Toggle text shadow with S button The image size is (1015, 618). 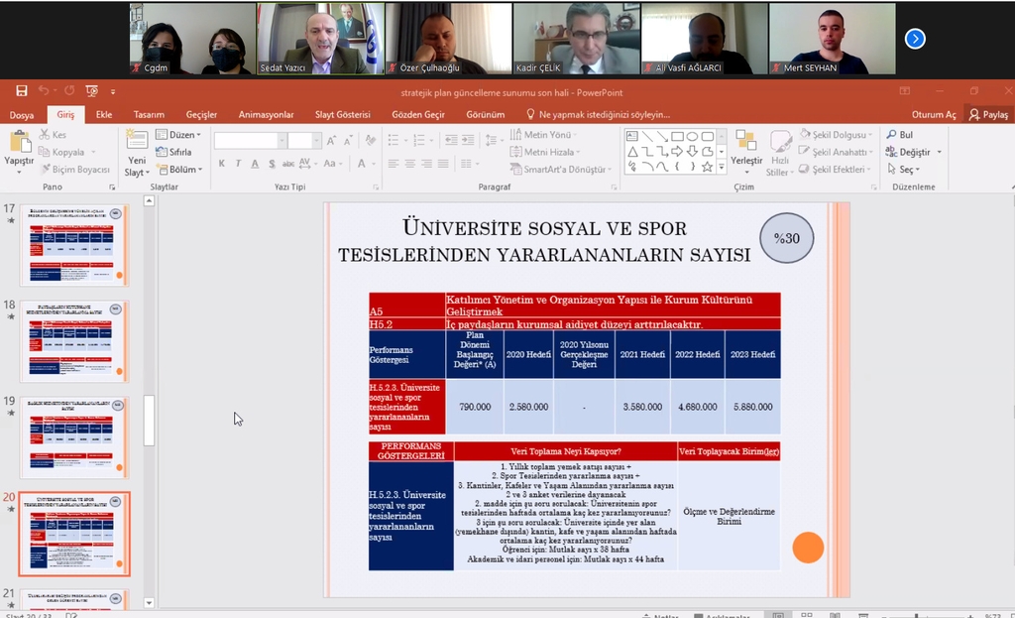pyautogui.click(x=272, y=164)
